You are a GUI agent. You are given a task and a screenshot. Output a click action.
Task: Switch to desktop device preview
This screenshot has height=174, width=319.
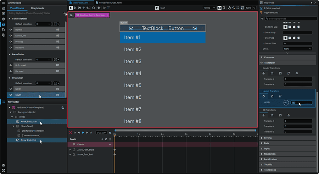pos(219,8)
